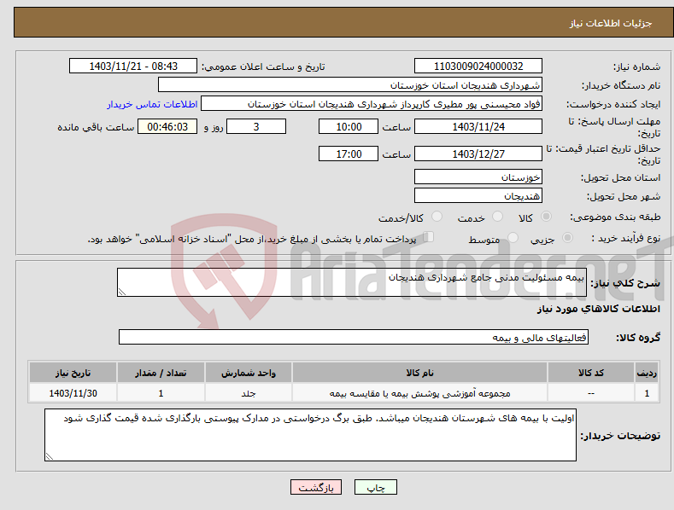Click the delivery province field خوزستان
This screenshot has height=510, width=674.
pyautogui.click(x=478, y=177)
